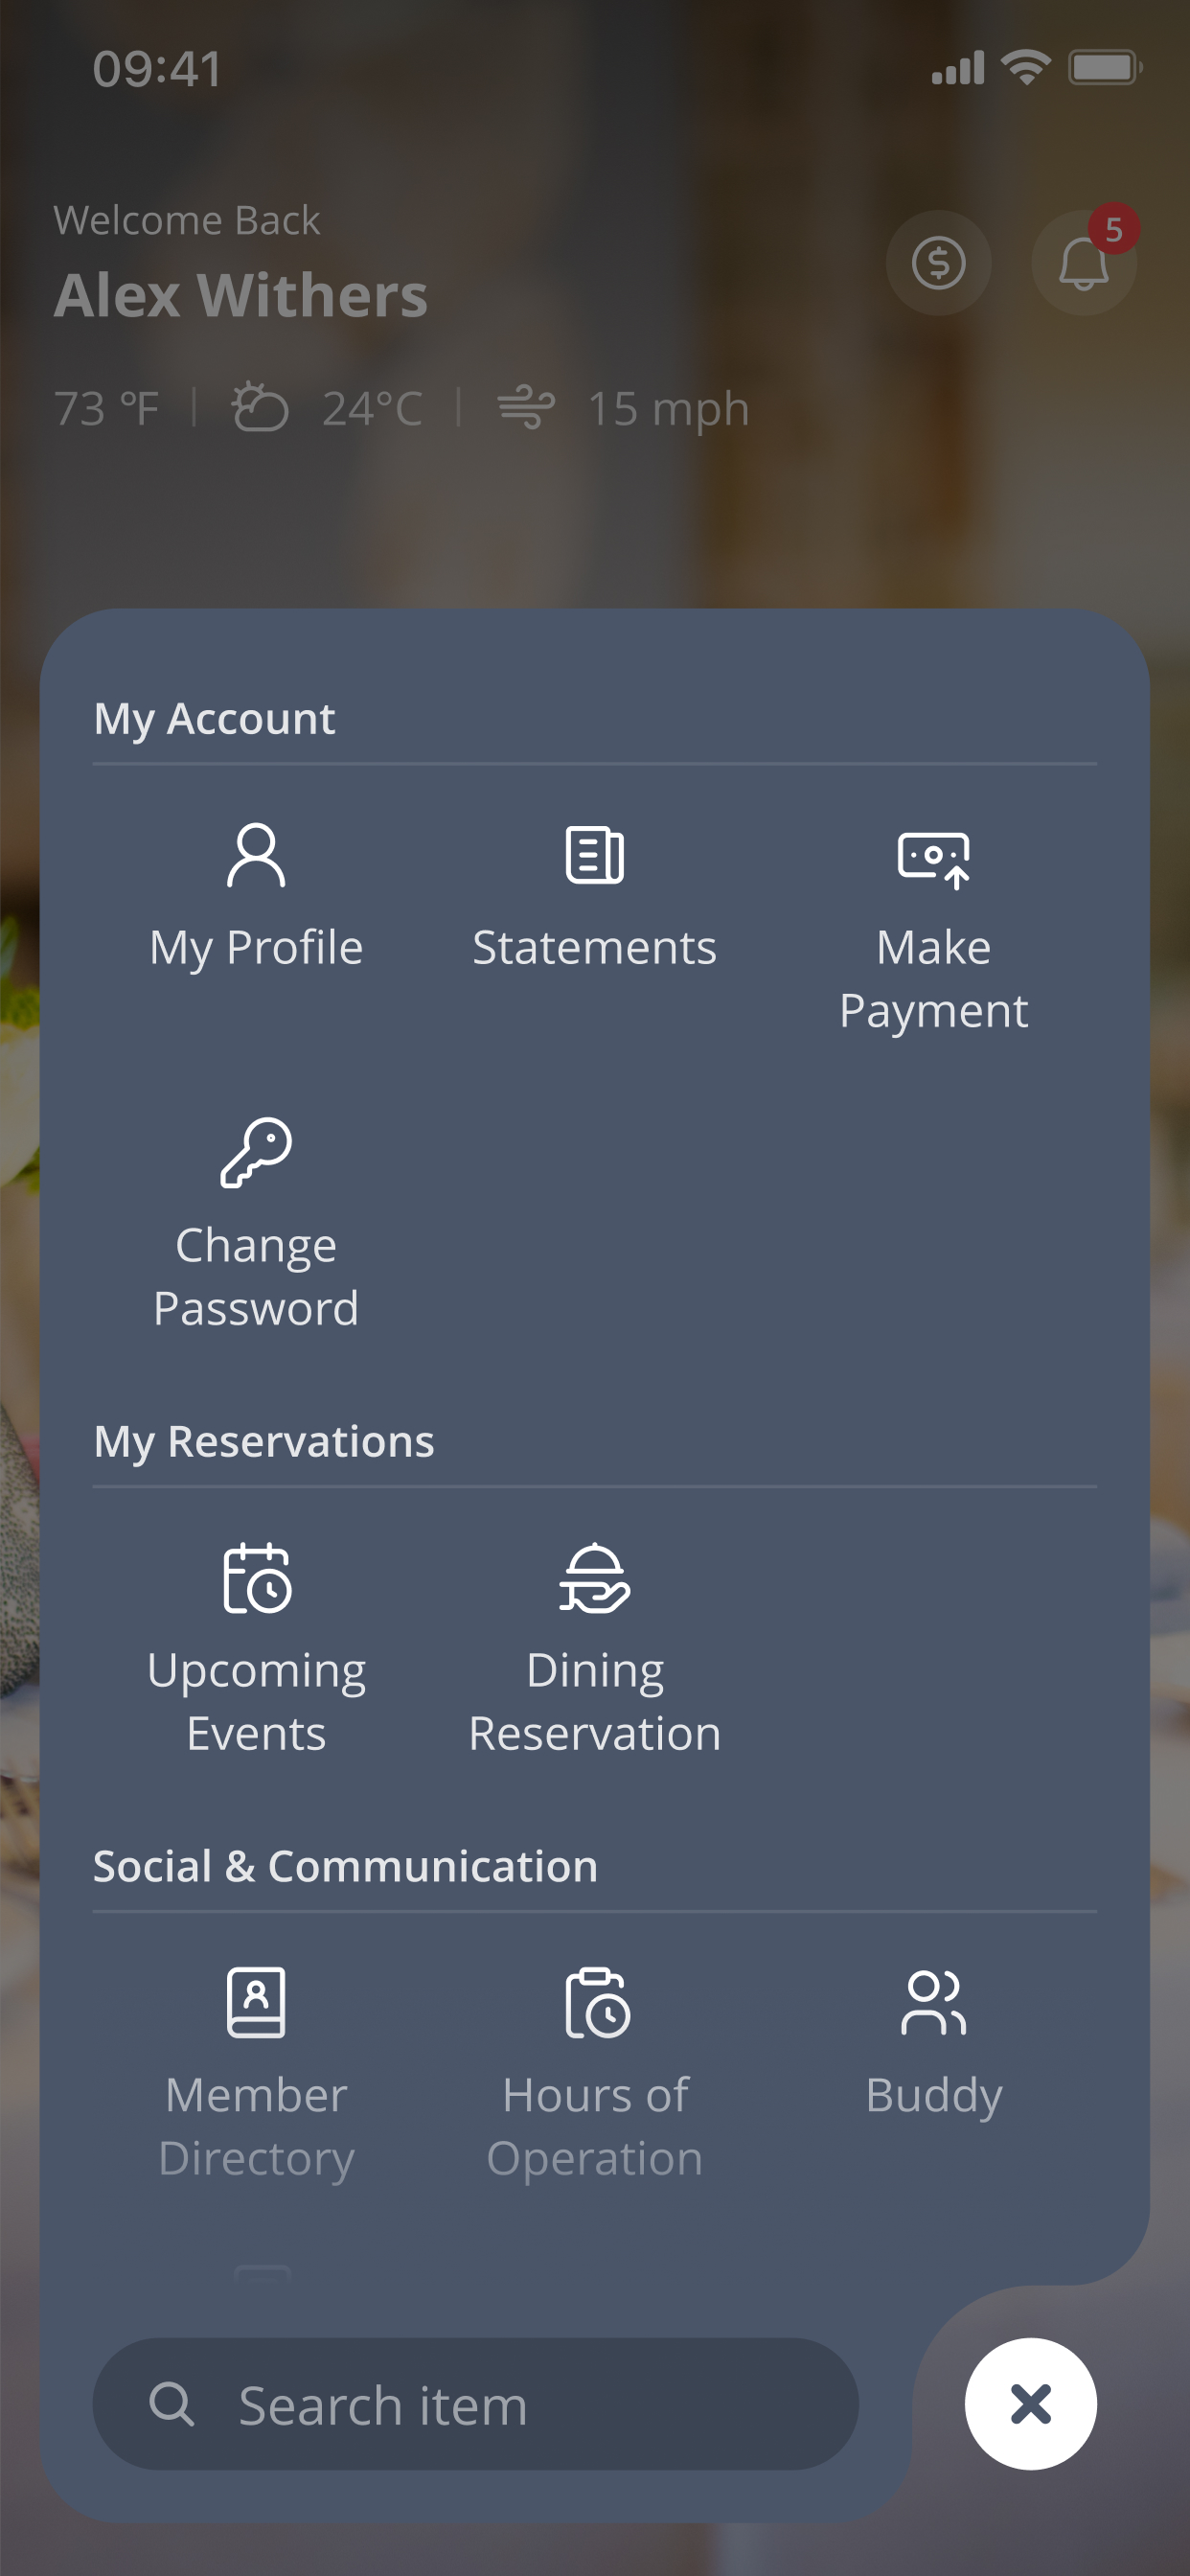Tap the Make Payment icon
1190x2576 pixels.
[x=934, y=859]
